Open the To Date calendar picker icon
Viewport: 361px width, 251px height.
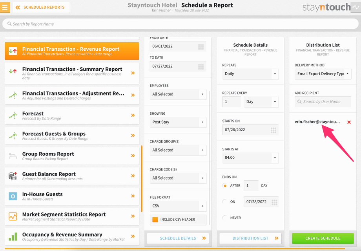coord(201,67)
